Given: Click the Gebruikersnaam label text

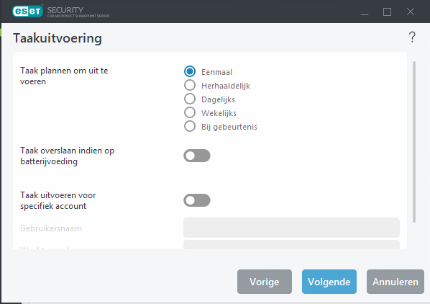Looking at the screenshot, I should coord(51,228).
